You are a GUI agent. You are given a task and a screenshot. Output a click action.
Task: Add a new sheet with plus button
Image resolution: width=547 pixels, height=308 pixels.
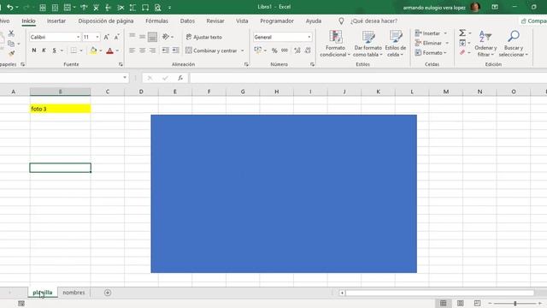click(x=108, y=293)
